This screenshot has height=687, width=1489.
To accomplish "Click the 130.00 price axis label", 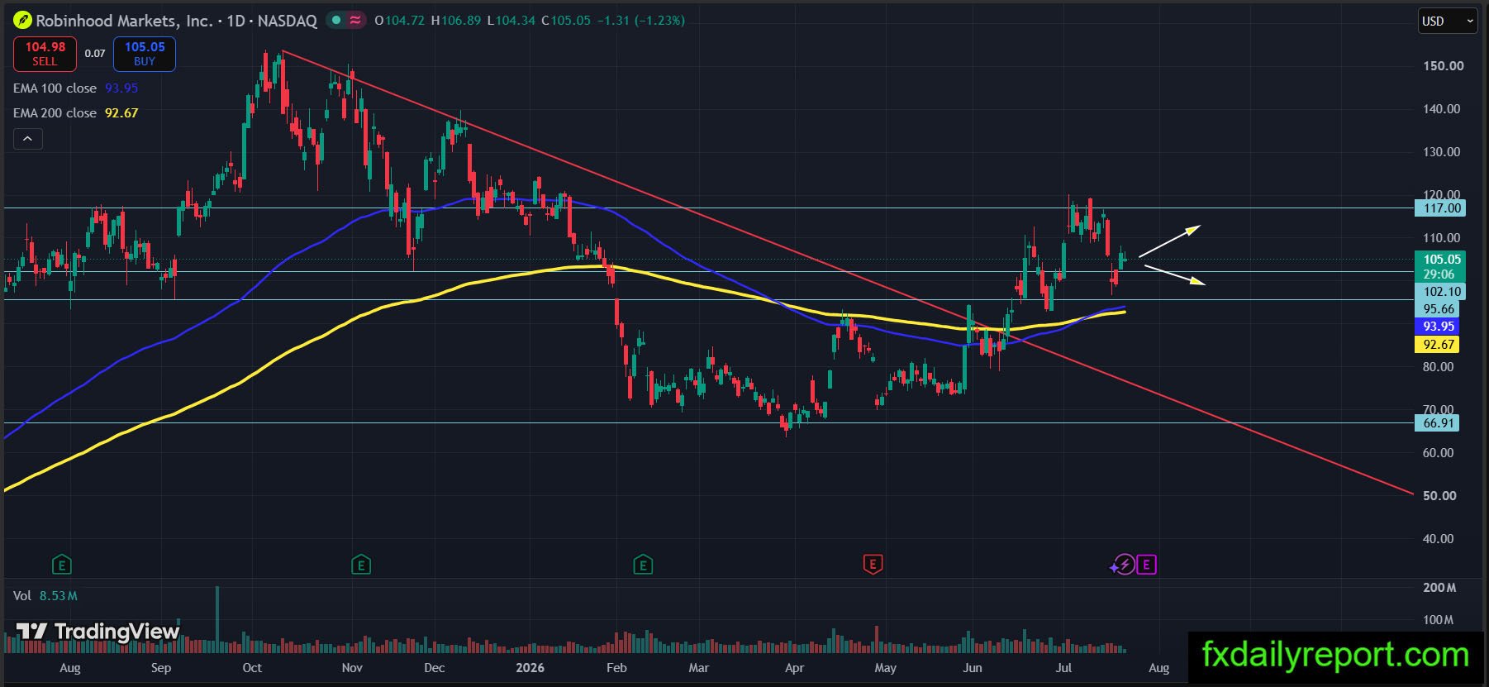I will click(x=1443, y=152).
